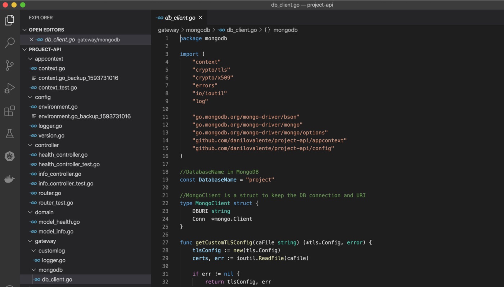Click the mongodb symbol breadcrumb
Image resolution: width=504 pixels, height=287 pixels.
tap(285, 30)
